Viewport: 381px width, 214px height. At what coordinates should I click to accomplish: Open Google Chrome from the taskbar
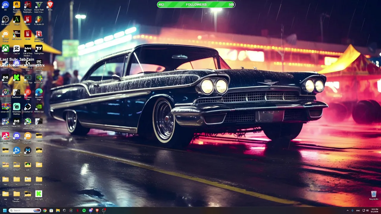click(x=45, y=210)
